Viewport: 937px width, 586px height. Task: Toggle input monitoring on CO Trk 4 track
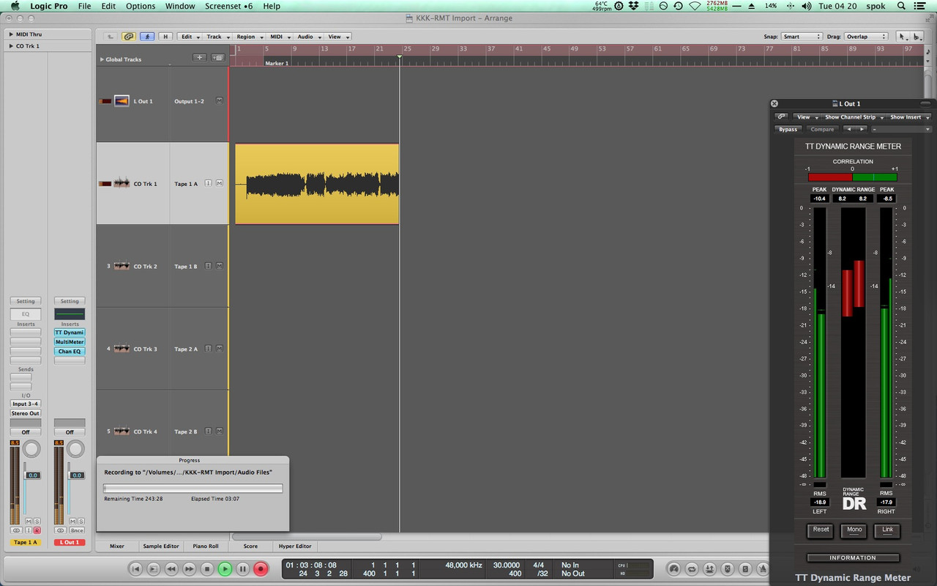pyautogui.click(x=208, y=431)
